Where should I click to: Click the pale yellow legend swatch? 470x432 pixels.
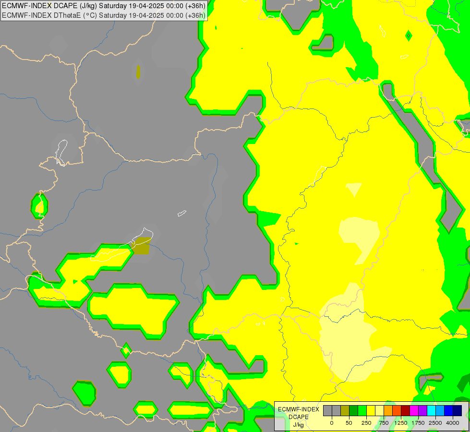(379, 410)
